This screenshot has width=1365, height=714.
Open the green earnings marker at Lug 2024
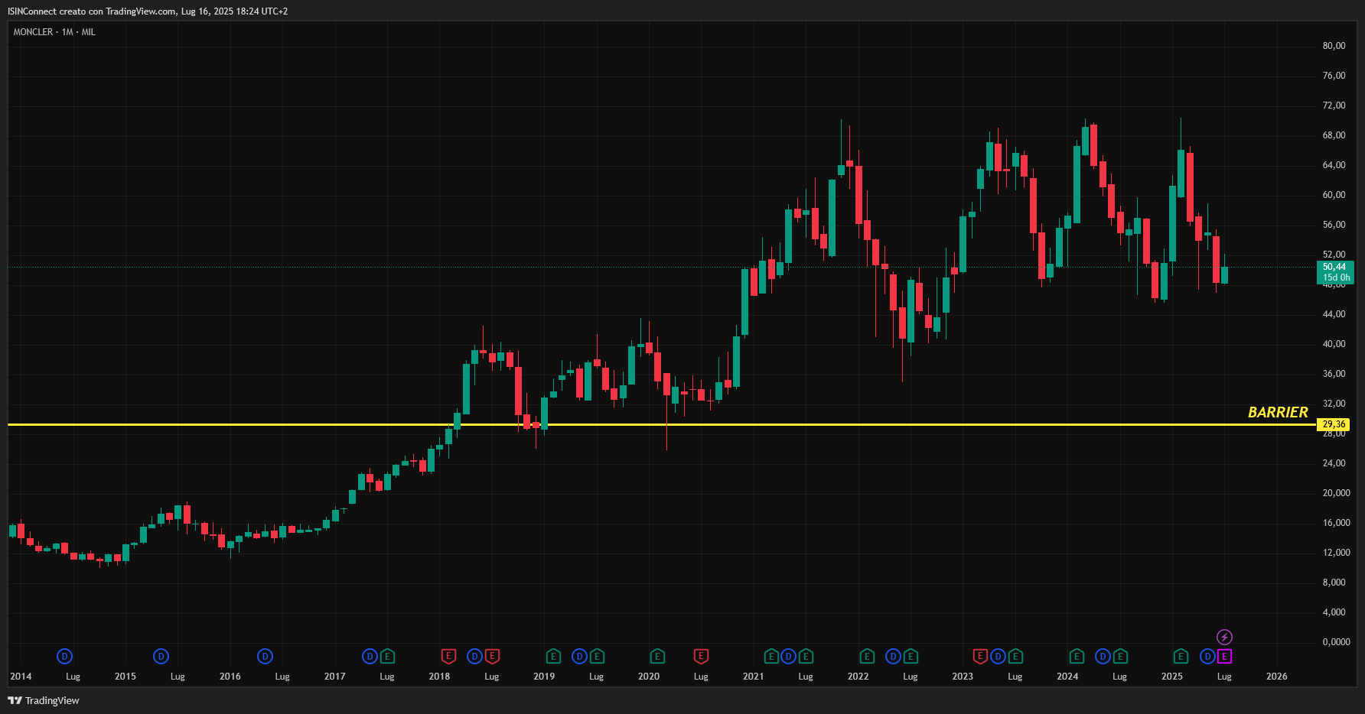(1120, 656)
